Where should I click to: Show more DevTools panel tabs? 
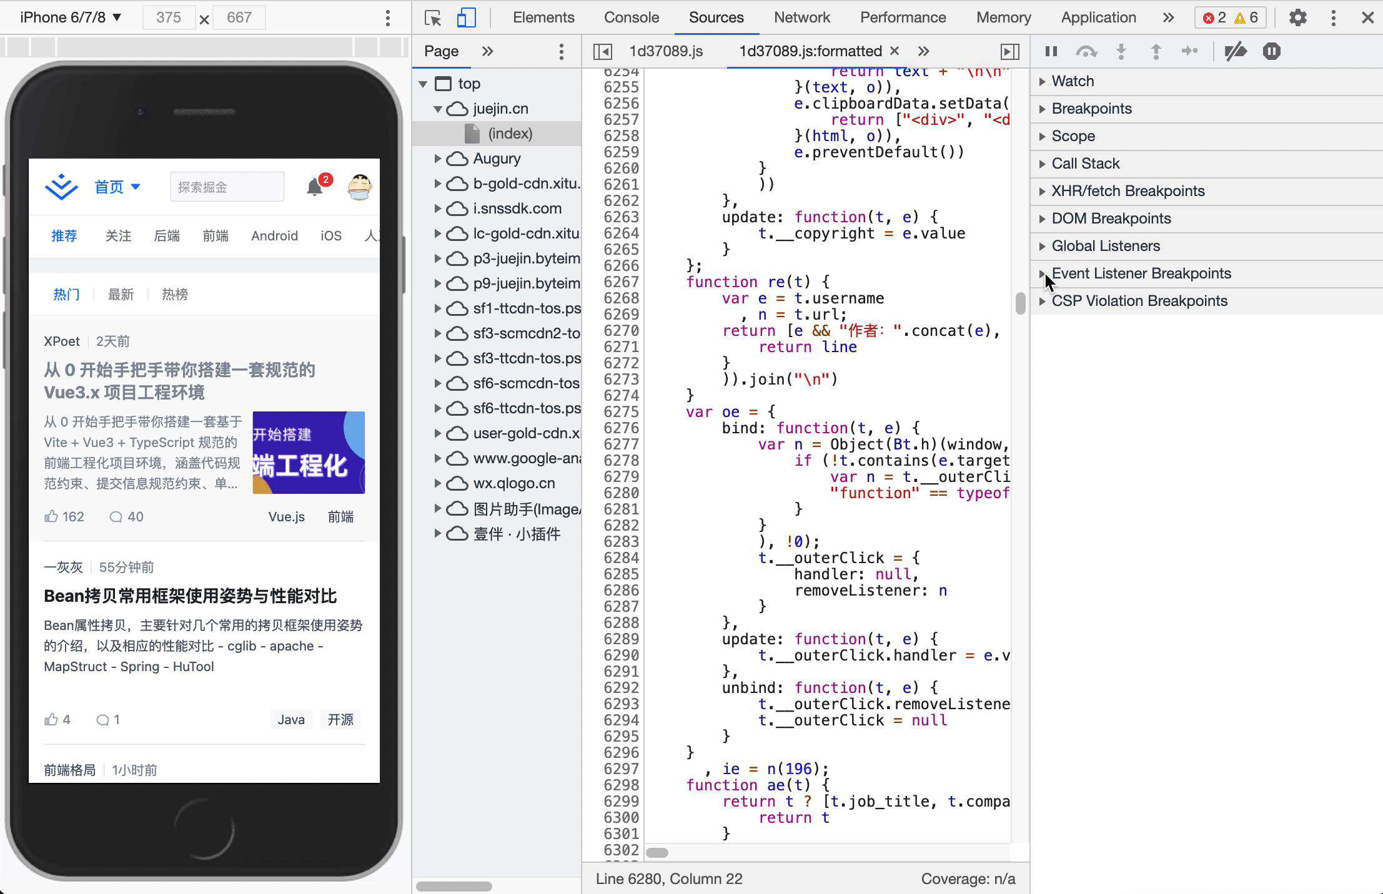pyautogui.click(x=1168, y=17)
